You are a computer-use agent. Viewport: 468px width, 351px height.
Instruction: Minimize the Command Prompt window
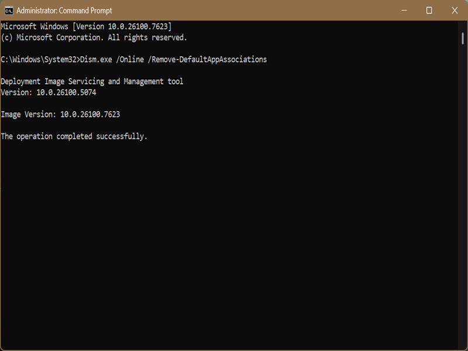pyautogui.click(x=403, y=11)
